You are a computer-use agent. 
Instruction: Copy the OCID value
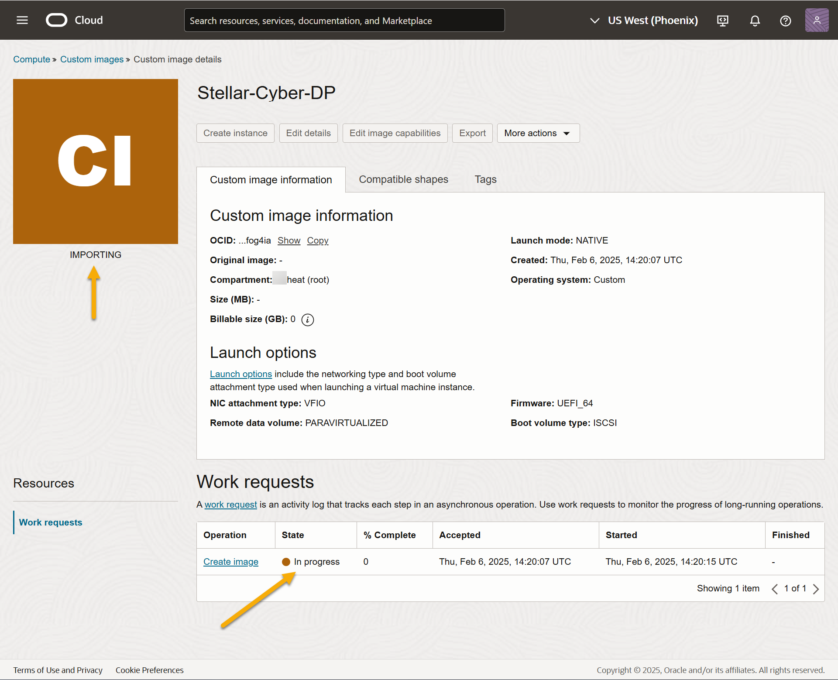[x=317, y=240]
